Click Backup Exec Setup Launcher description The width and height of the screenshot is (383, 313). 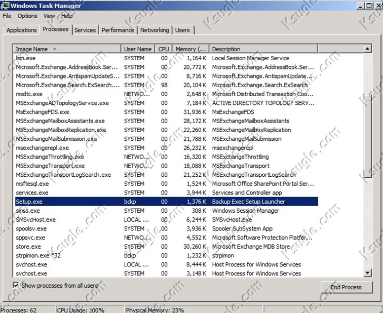[248, 202]
